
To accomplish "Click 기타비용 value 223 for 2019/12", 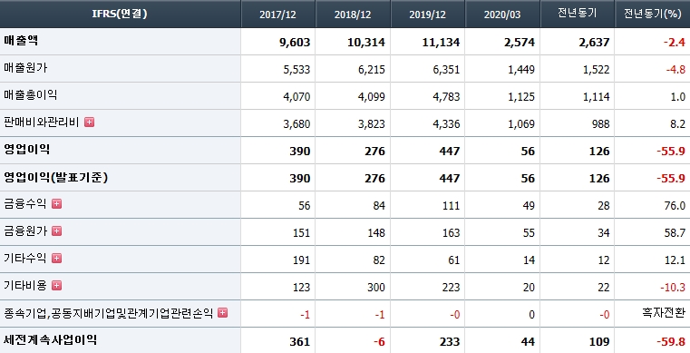I will click(x=451, y=288).
